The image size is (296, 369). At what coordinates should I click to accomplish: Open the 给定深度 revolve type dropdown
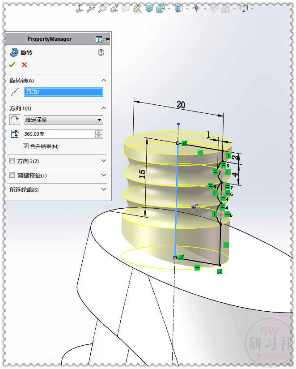63,120
